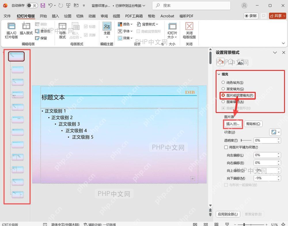The width and height of the screenshot is (288, 226).
Task: Open the Effects pentagon tab icon
Action: click(x=230, y=62)
